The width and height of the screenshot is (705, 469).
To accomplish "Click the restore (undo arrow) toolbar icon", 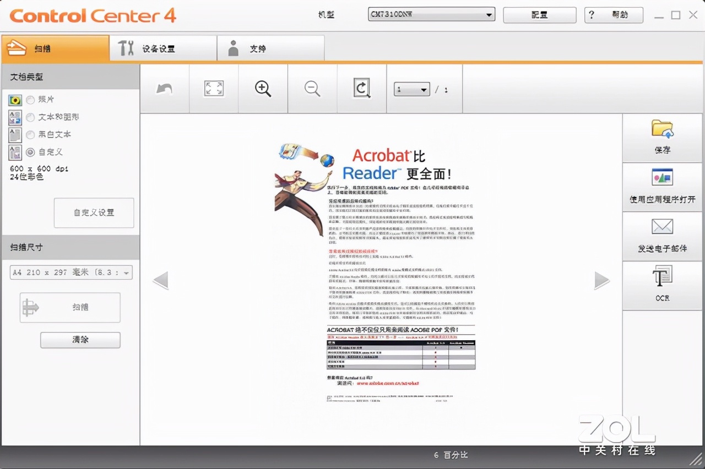I will 164,89.
